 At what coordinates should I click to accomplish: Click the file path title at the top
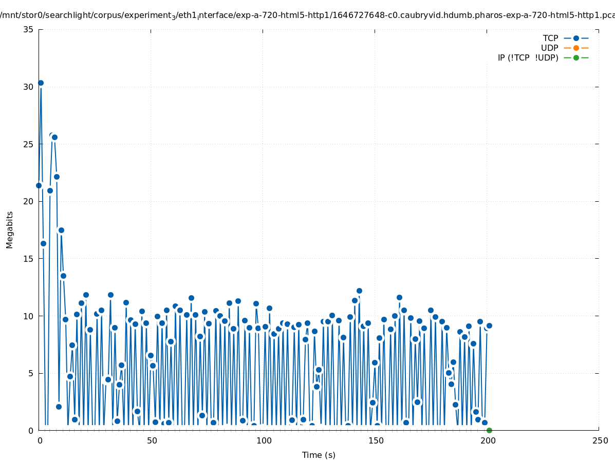[307, 15]
